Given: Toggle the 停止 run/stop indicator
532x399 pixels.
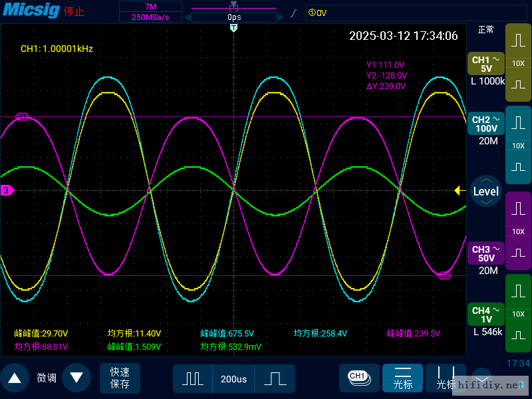Looking at the screenshot, I should click(74, 12).
